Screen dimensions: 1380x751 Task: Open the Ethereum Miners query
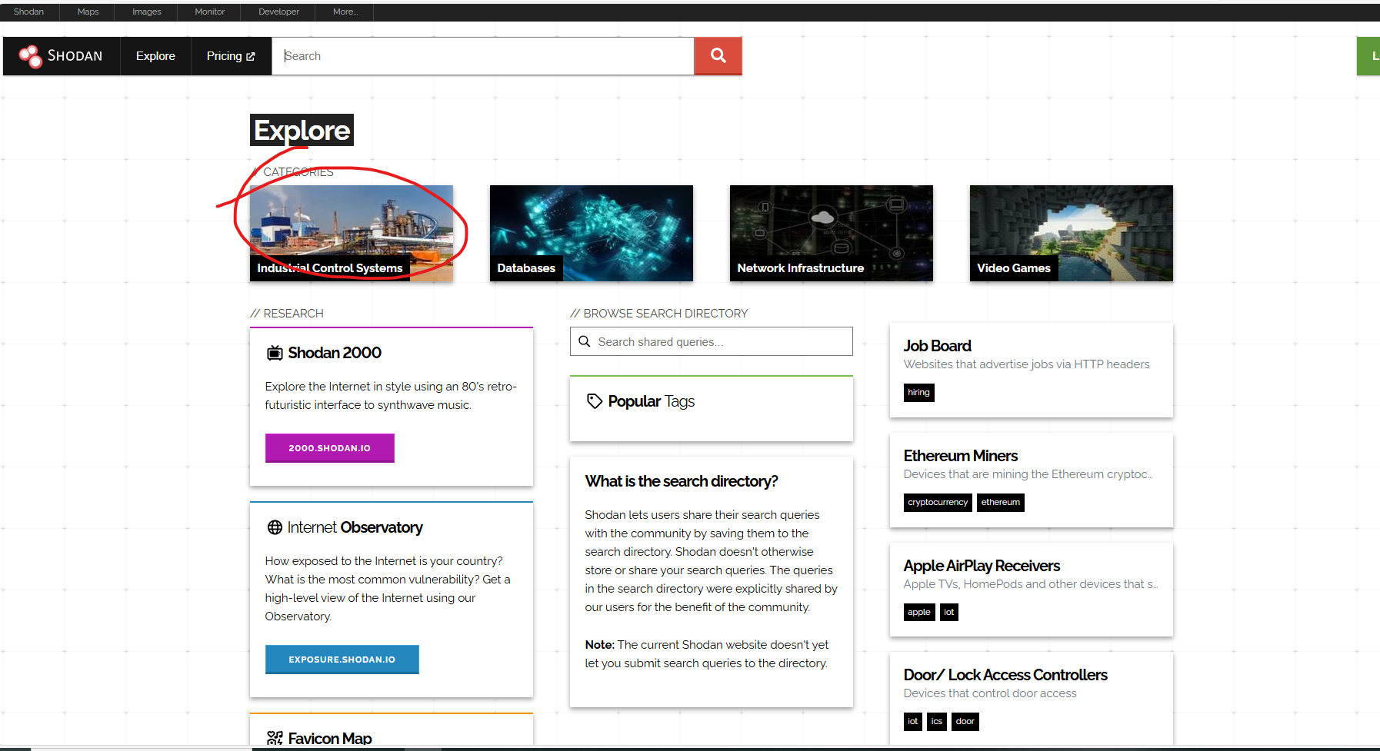961,456
